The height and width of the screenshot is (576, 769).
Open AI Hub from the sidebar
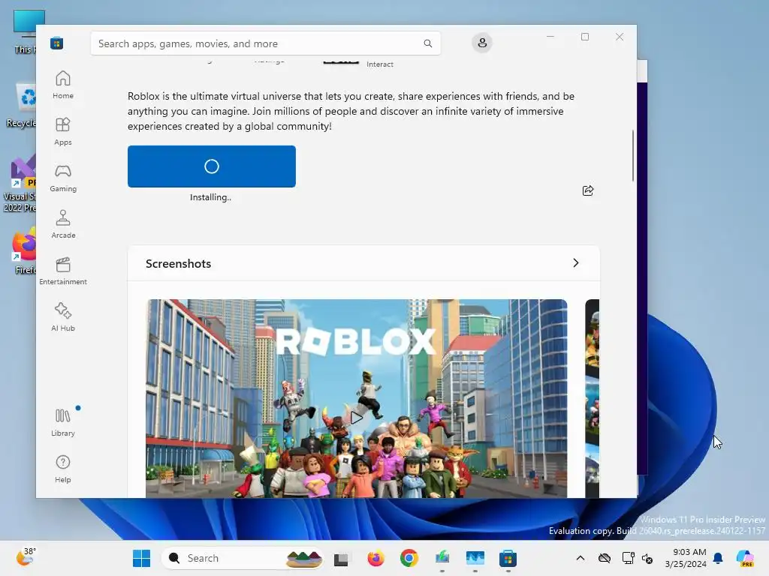63,317
